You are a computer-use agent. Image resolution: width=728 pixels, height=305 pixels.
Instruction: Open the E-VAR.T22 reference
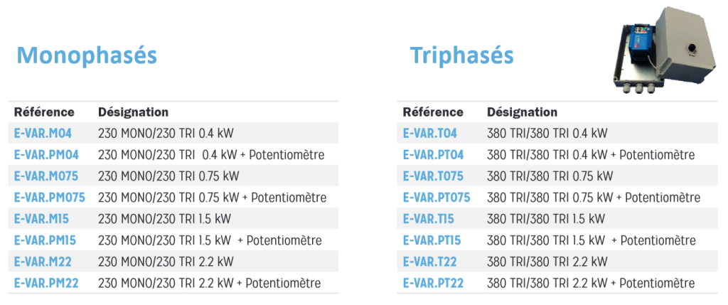(x=430, y=262)
